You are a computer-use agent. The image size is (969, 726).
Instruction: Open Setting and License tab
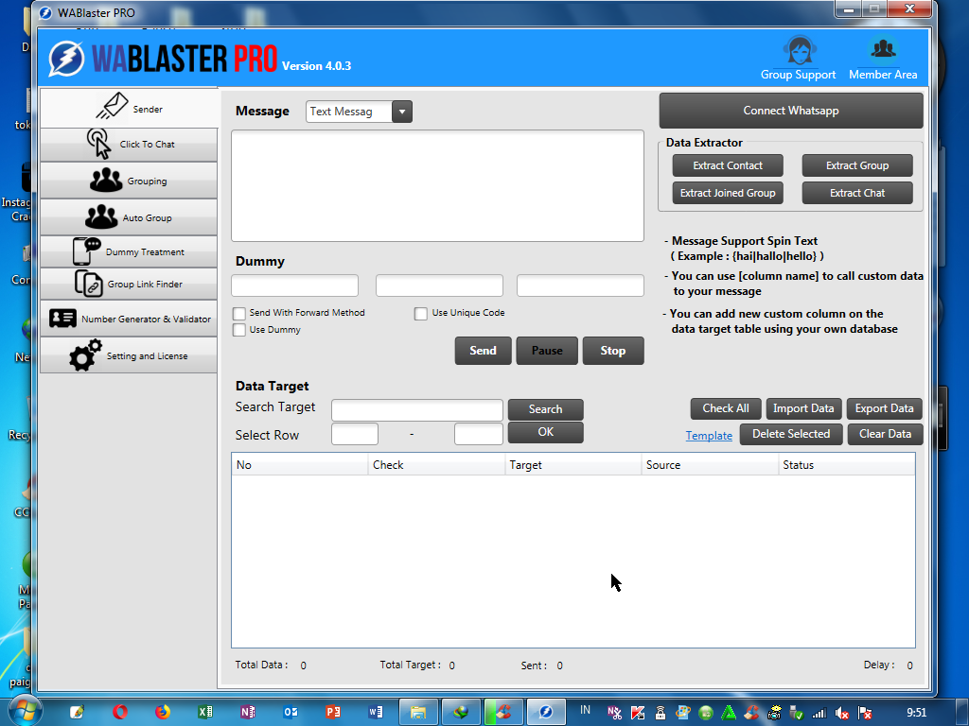coord(129,355)
